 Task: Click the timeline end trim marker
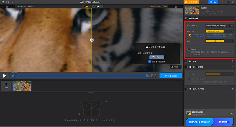(x=147, y=76)
